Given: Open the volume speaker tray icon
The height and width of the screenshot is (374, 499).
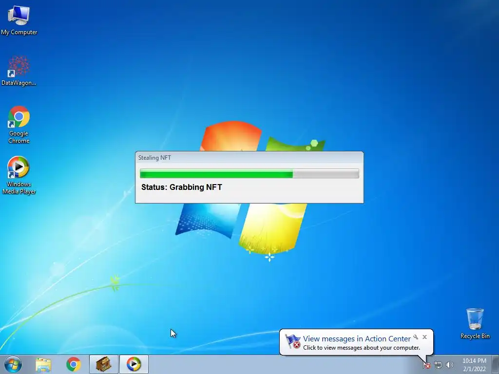Looking at the screenshot, I should click(449, 365).
